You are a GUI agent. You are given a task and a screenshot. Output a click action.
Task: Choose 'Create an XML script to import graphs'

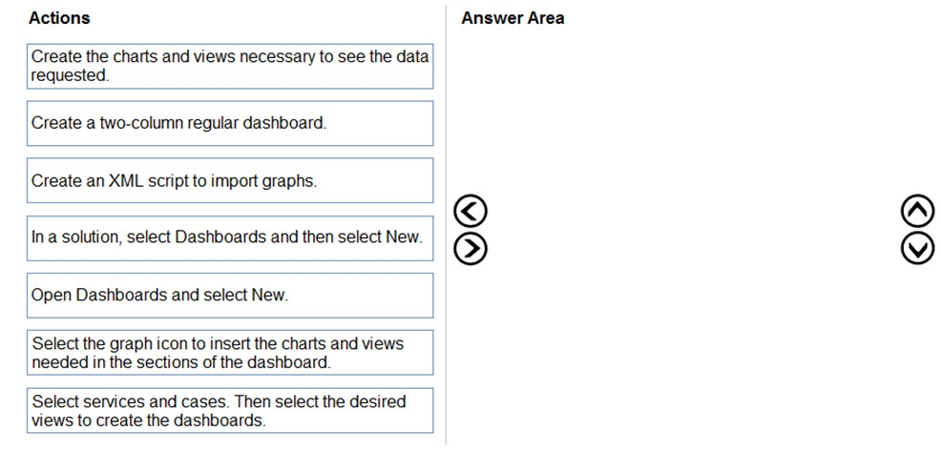230,180
